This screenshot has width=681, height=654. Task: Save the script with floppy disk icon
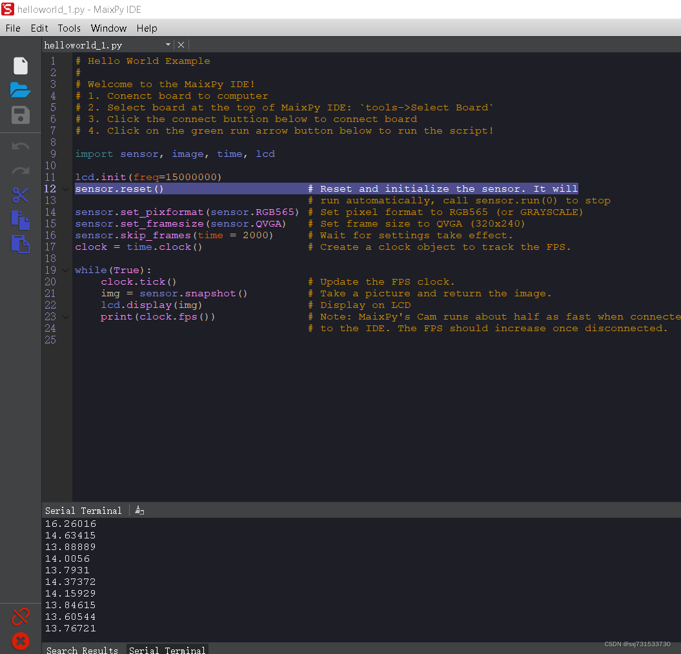point(21,115)
